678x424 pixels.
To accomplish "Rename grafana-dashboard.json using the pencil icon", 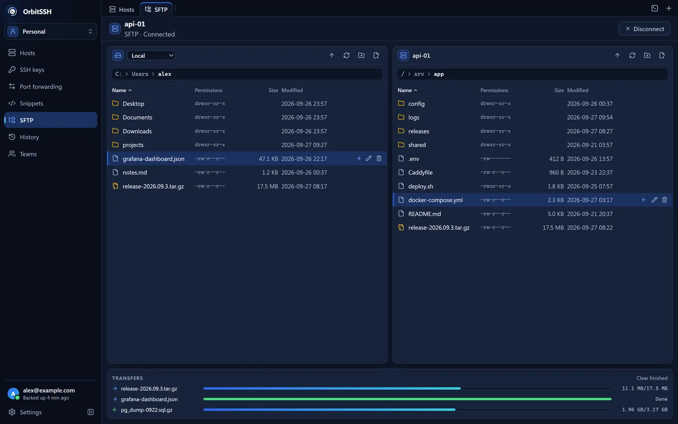I will click(x=369, y=159).
